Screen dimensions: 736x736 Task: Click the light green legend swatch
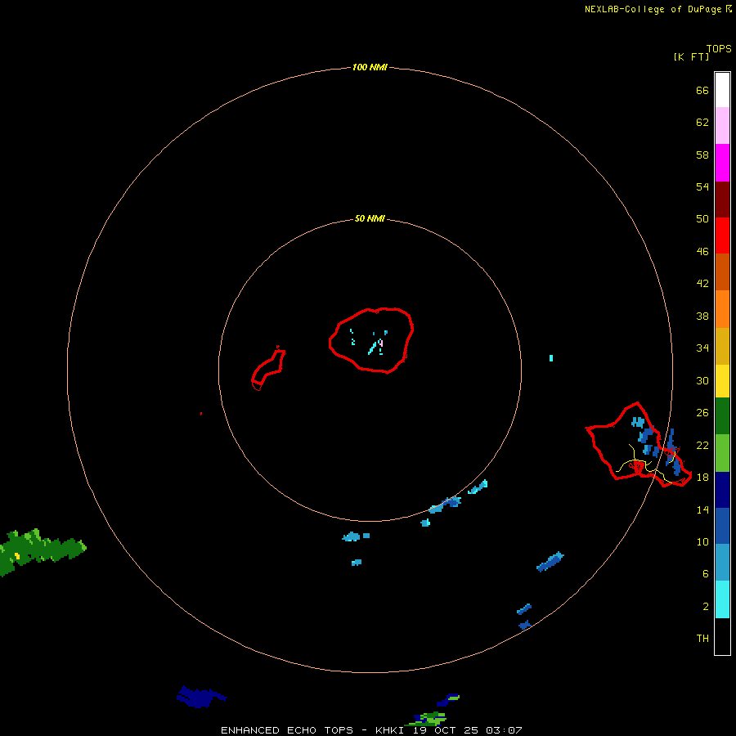point(722,453)
